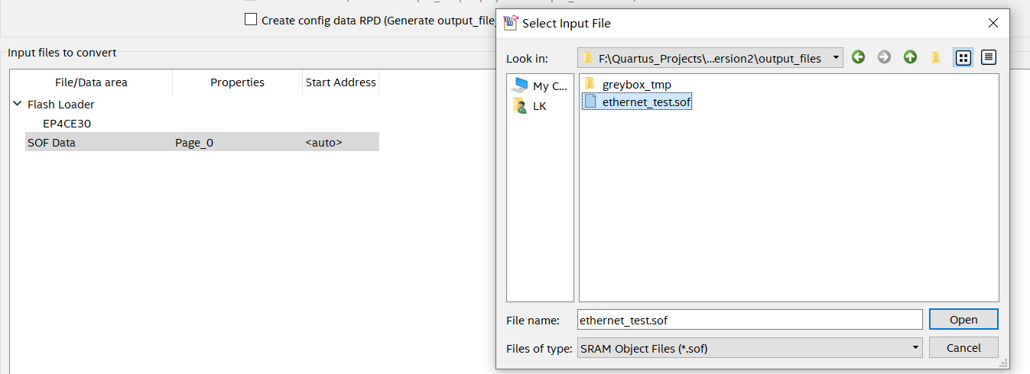The image size is (1030, 374).
Task: Collapse the Flash Loader tree node
Action: tap(18, 104)
